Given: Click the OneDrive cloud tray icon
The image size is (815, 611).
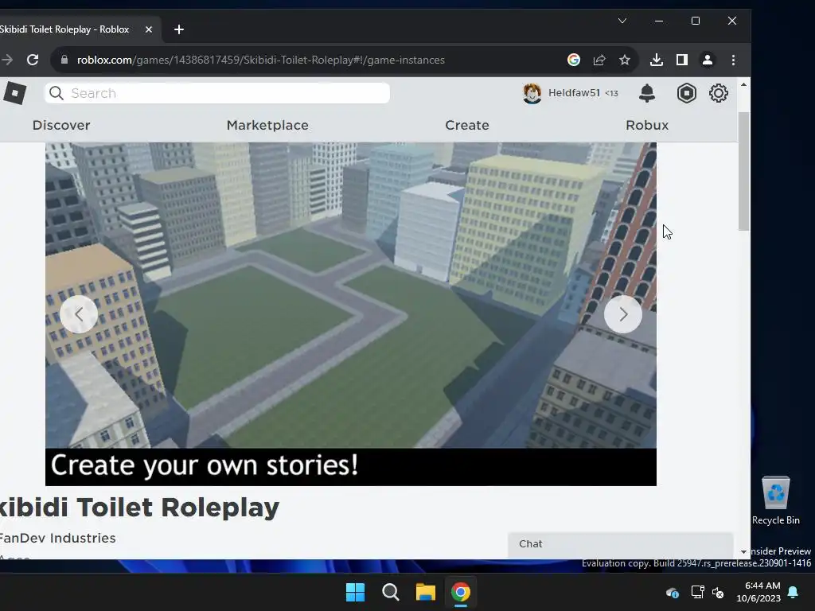Looking at the screenshot, I should pyautogui.click(x=672, y=592).
